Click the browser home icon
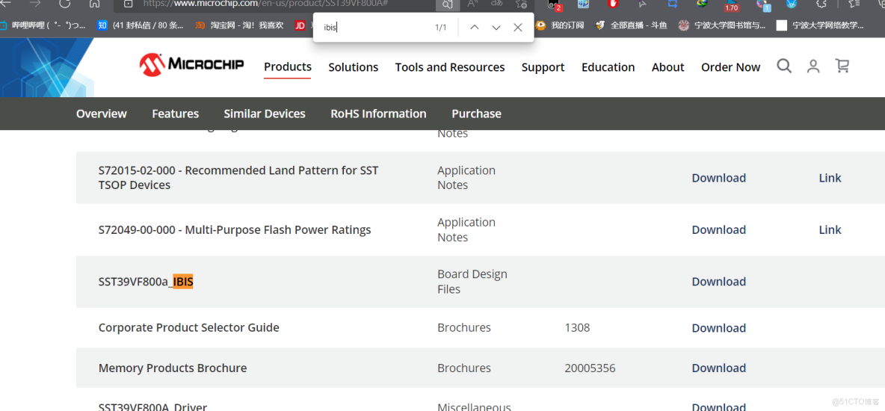885x411 pixels. (x=94, y=4)
